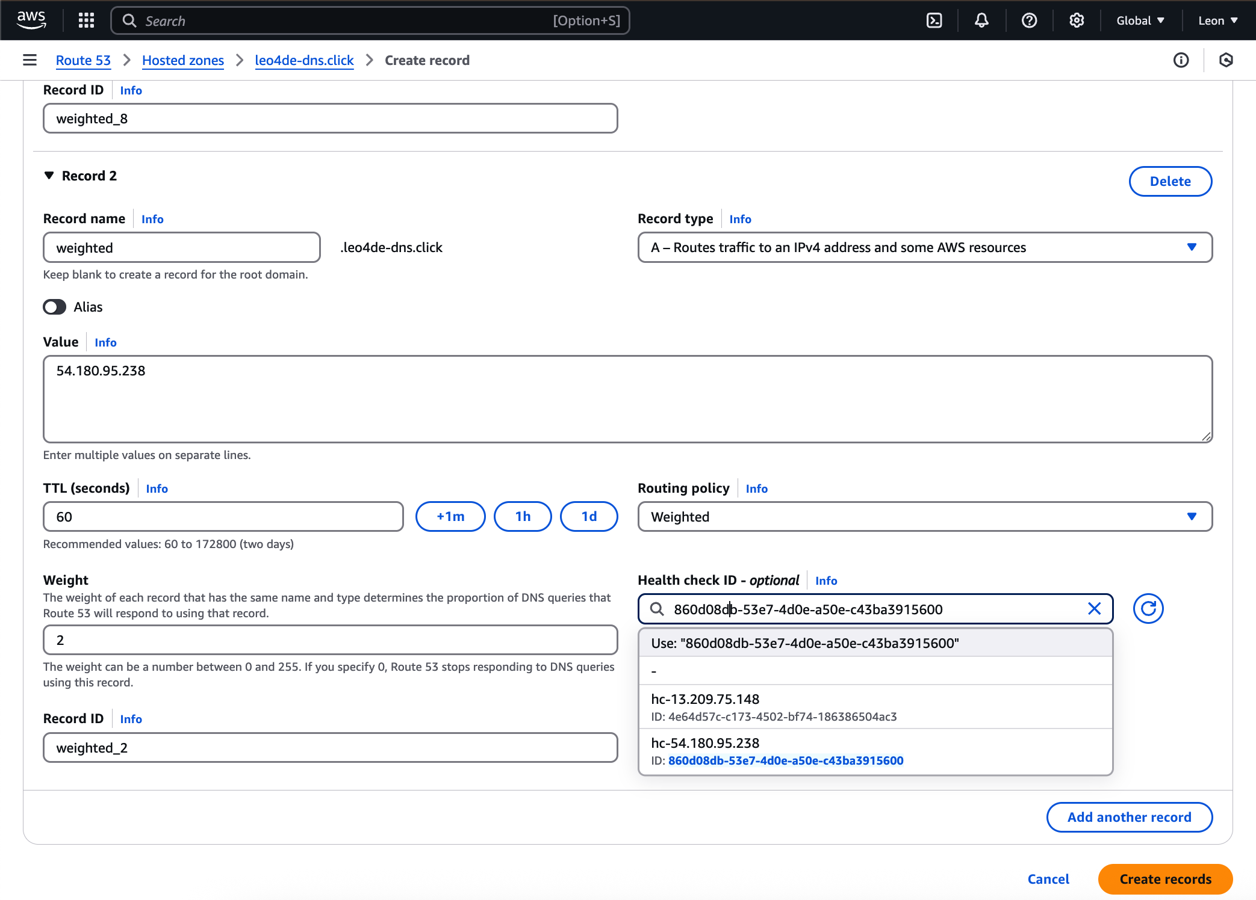Open the Routing policy dropdown
Viewport: 1256px width, 900px height.
tap(924, 517)
